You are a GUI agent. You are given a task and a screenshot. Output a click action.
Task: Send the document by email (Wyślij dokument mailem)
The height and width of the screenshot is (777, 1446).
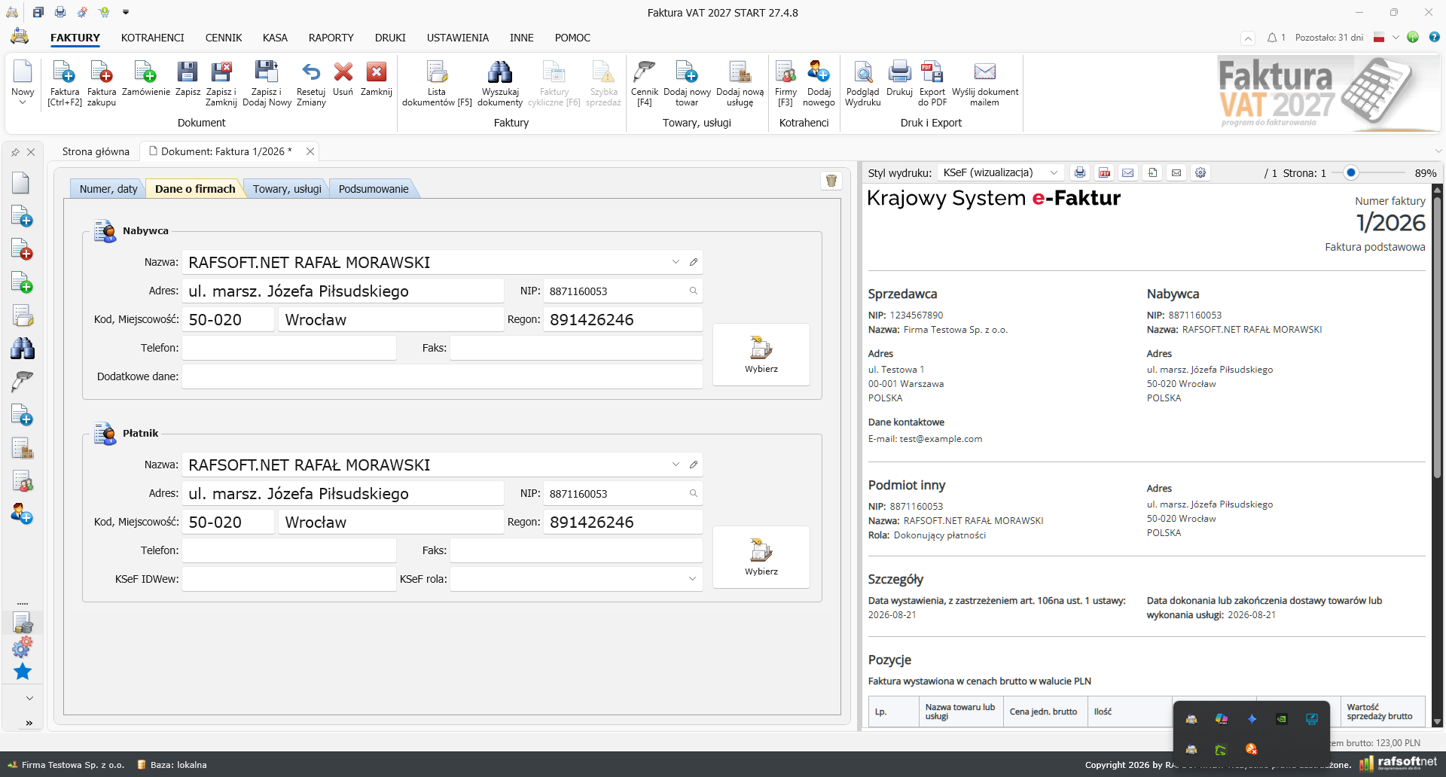point(985,83)
